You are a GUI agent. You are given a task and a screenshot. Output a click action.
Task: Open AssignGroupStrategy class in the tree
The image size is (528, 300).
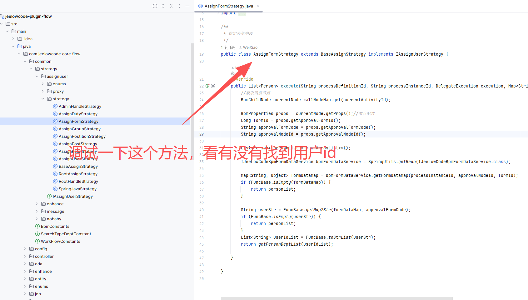click(x=79, y=129)
